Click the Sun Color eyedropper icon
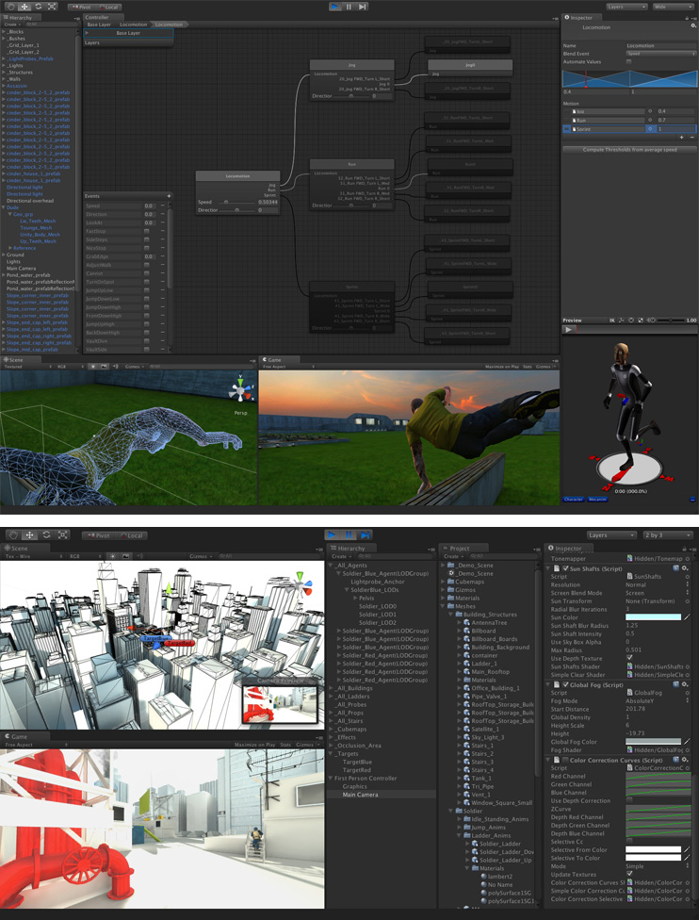Screen dimensions: 699x920 (688, 616)
